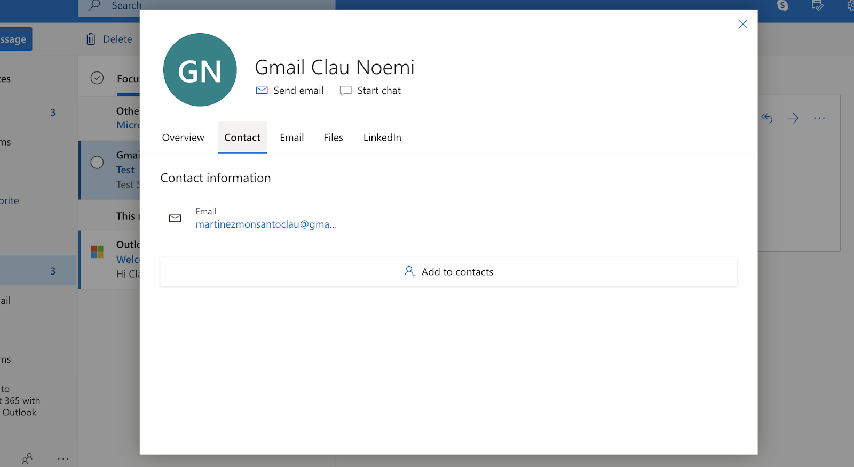
Task: Click Delete in the toolbar
Action: 109,39
